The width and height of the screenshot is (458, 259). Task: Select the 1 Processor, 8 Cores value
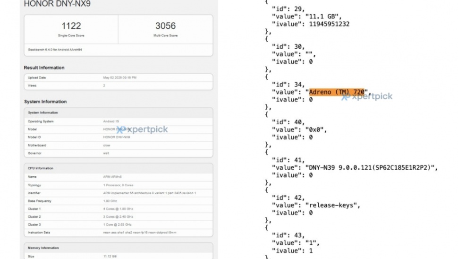click(x=119, y=185)
